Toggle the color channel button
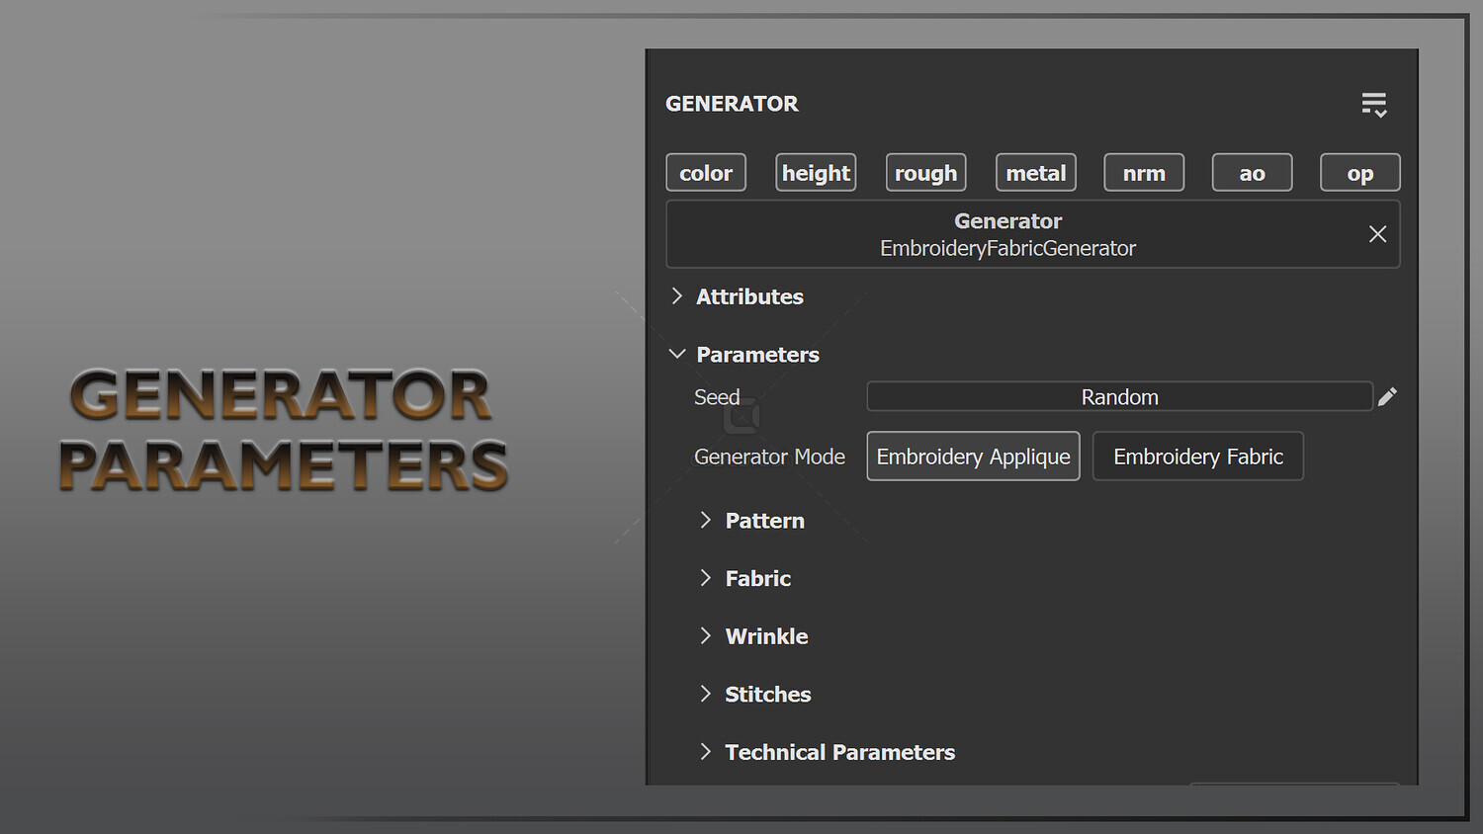The height and width of the screenshot is (834, 1483). [706, 173]
